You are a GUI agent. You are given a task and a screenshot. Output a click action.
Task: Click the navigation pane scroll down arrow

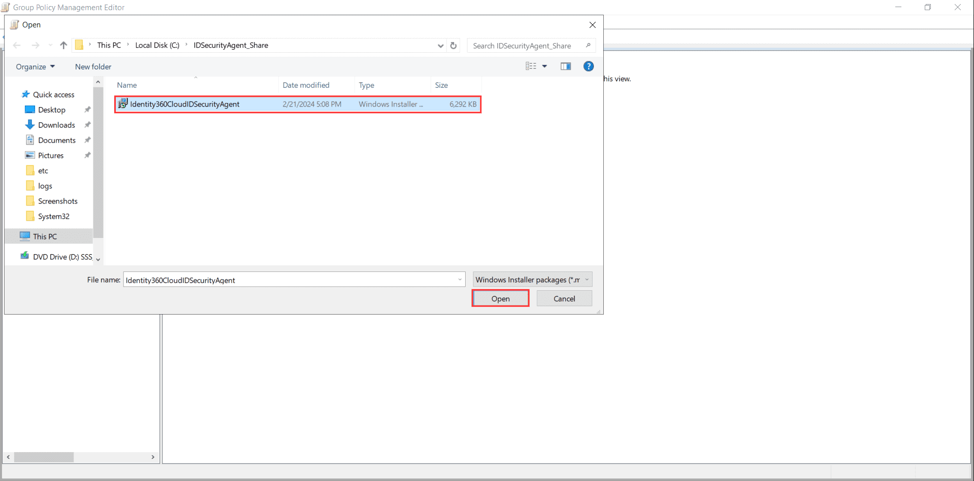click(98, 260)
